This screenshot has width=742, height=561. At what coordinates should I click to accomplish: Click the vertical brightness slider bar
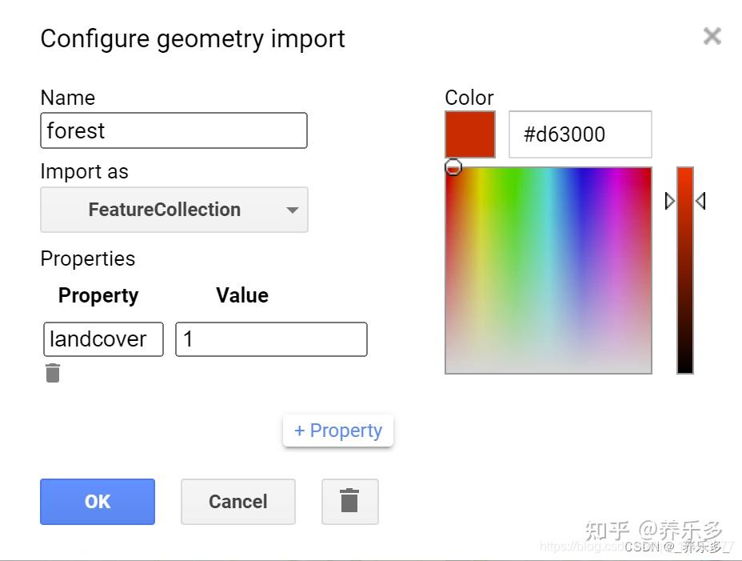[684, 270]
